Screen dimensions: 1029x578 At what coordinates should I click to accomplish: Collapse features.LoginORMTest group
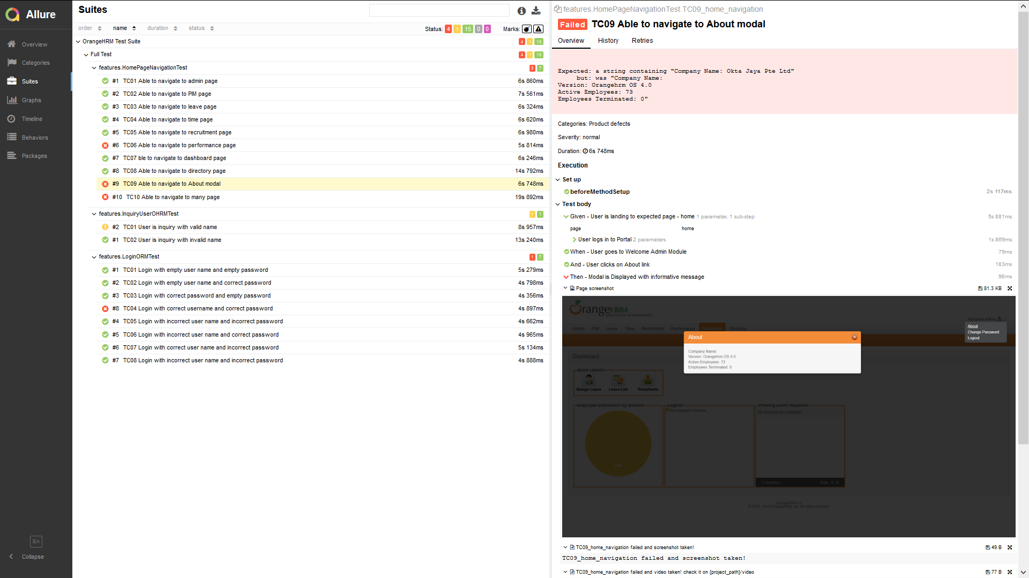click(x=94, y=257)
